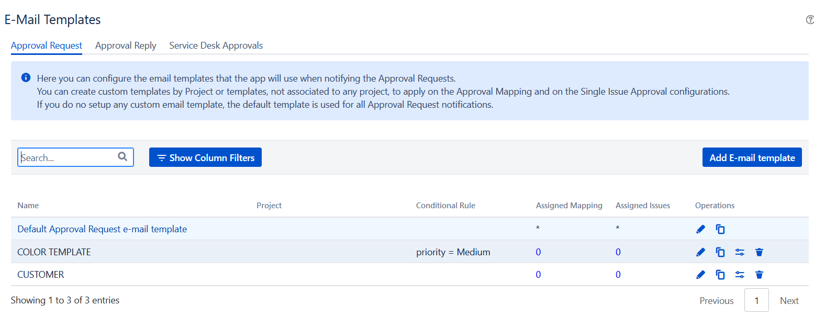Viewport: 814px width, 328px height.
Task: Go to Next page of entries
Action: (789, 301)
